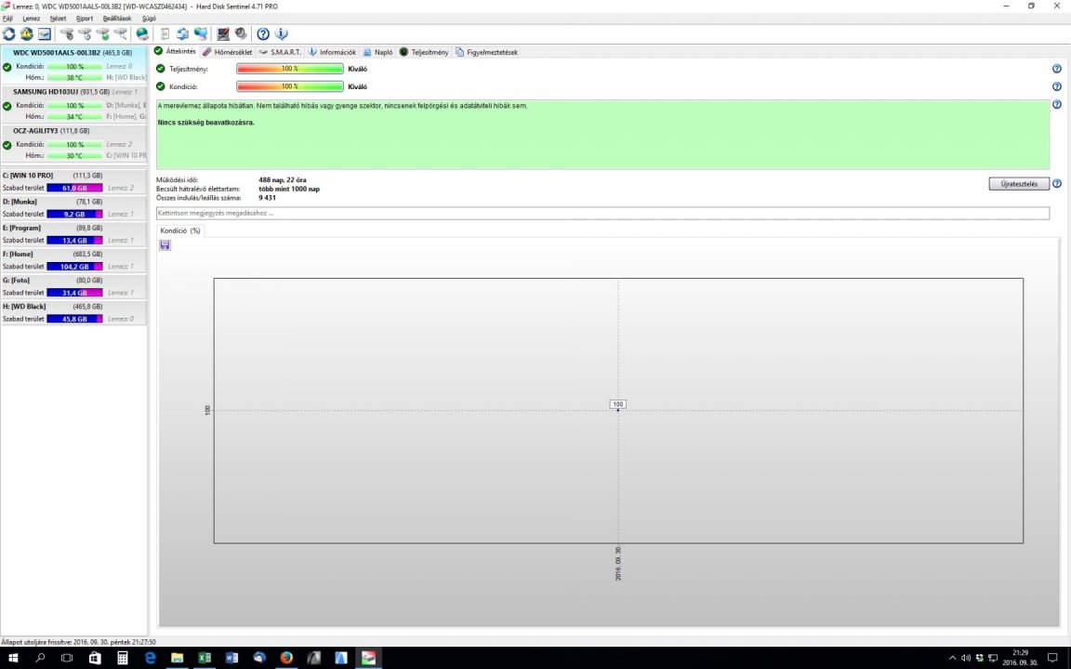Switch to the S.M.A.R.T. tab
Viewport: 1071px width, 669px height.
(x=280, y=52)
